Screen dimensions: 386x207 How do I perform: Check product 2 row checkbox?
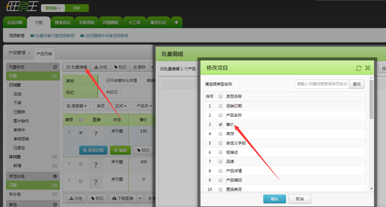(80, 164)
